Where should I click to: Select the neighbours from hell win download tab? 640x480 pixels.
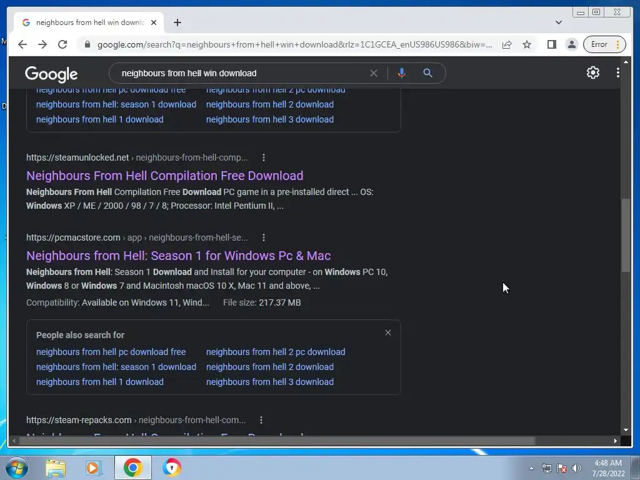(x=89, y=22)
